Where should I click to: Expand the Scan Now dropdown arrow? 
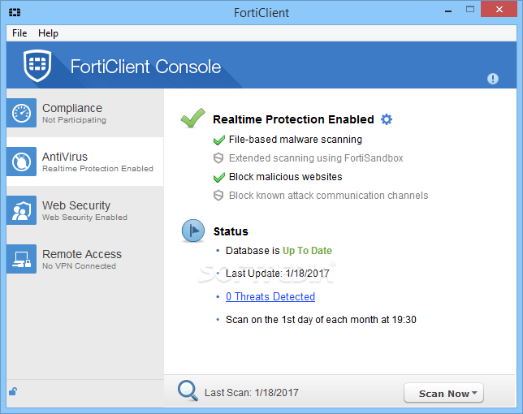[x=474, y=393]
